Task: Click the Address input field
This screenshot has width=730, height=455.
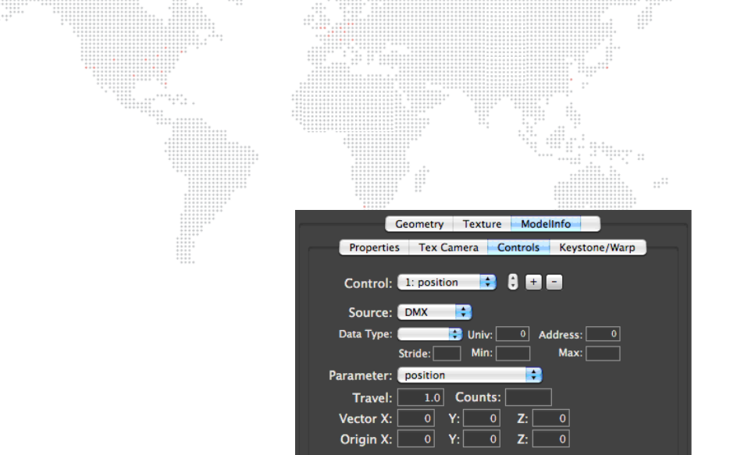Action: tap(603, 334)
